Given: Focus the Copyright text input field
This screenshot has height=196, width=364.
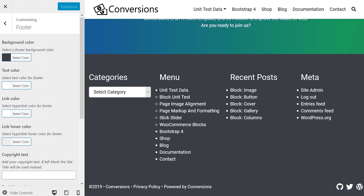Looking at the screenshot, I should (x=39, y=175).
